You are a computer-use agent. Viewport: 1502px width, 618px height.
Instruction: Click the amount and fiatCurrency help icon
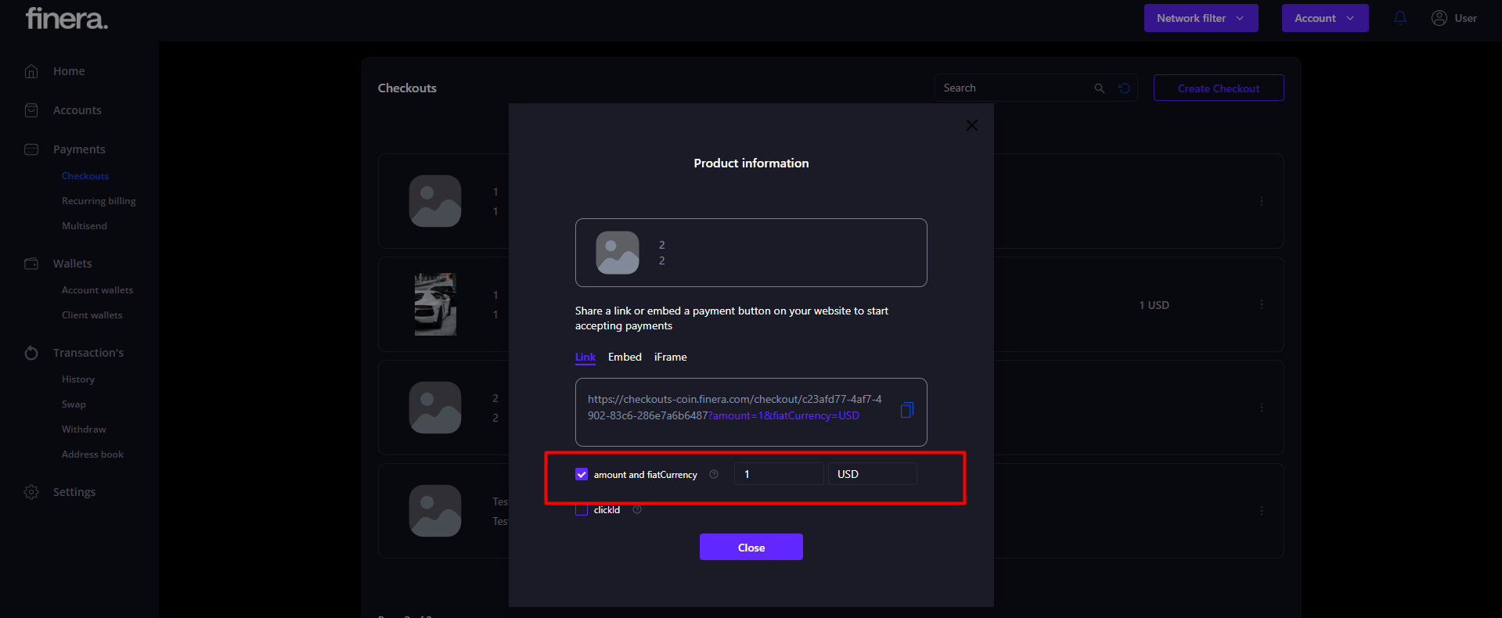(x=714, y=474)
